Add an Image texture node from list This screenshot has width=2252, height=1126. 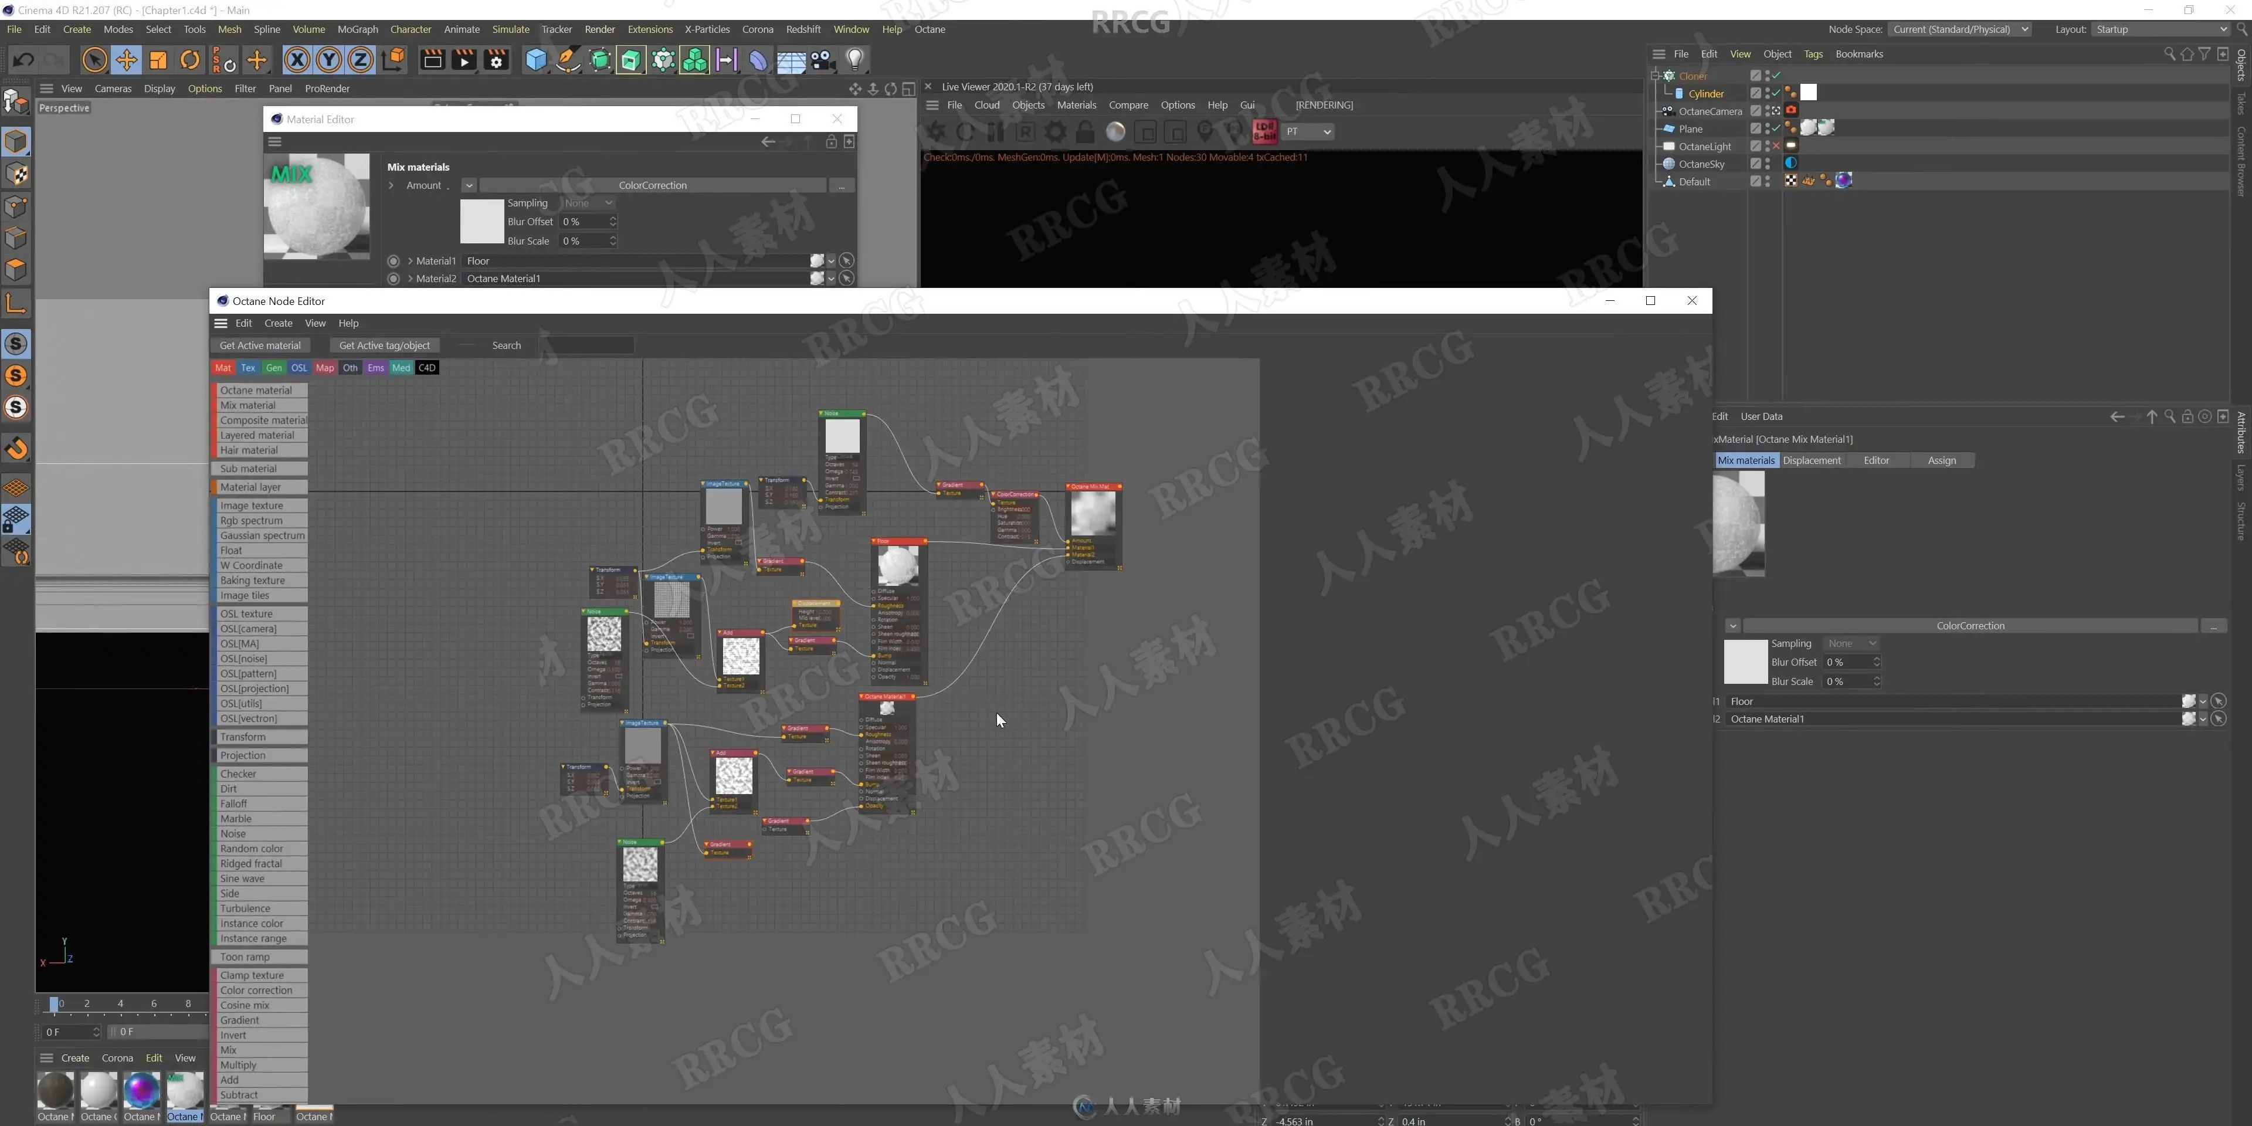(262, 506)
